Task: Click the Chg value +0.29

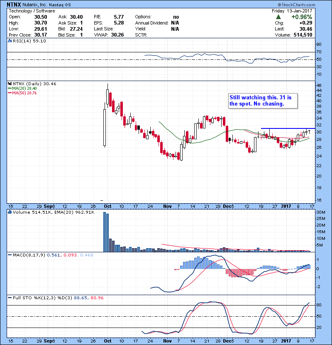Action: click(x=305, y=23)
